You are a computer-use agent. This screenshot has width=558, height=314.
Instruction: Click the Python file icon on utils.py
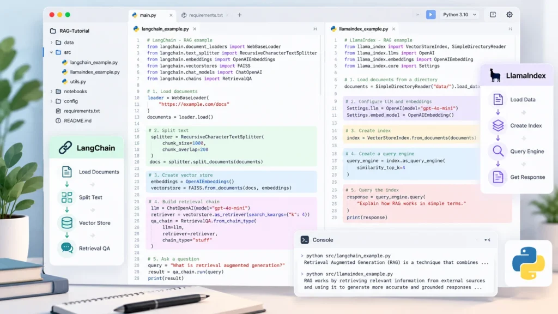[64, 82]
